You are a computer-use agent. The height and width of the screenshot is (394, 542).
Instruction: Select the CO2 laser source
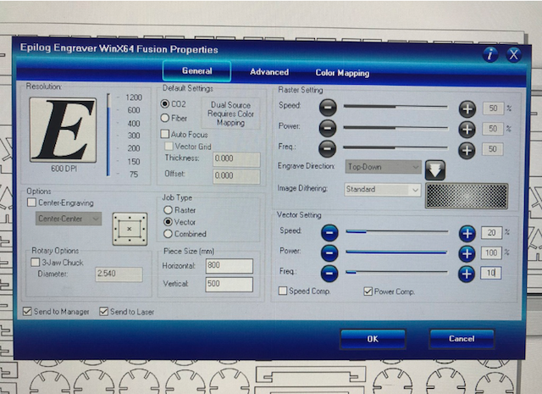point(165,103)
